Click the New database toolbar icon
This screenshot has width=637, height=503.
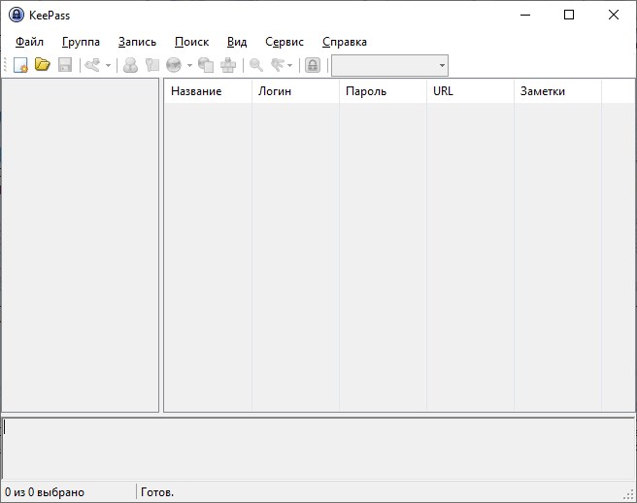(x=20, y=65)
